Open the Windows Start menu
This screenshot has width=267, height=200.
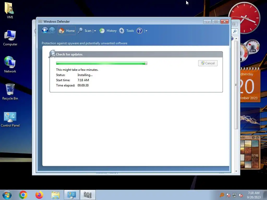(x=7, y=195)
